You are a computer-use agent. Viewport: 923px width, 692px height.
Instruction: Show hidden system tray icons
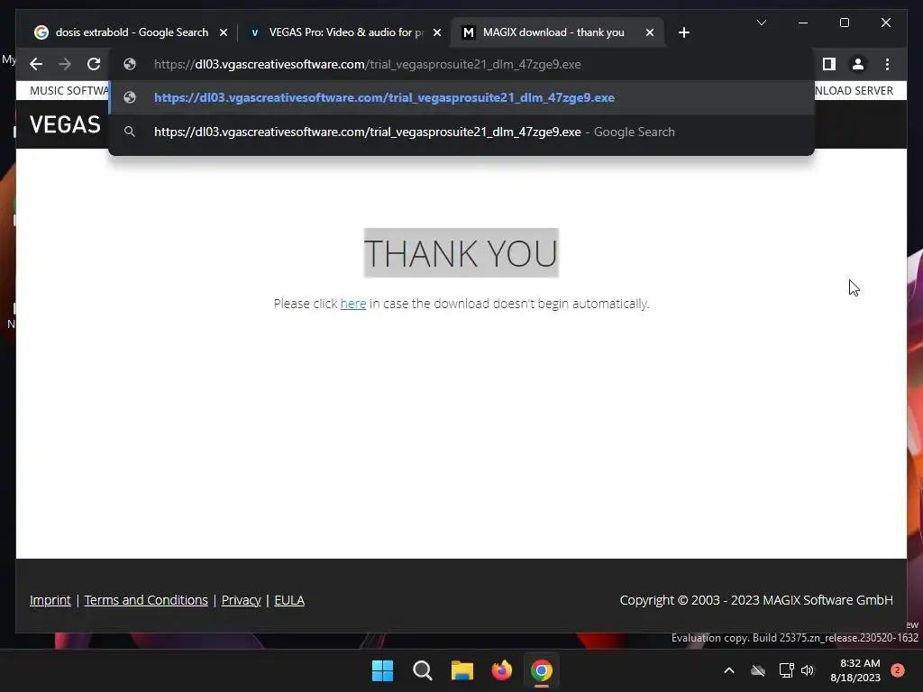[728, 670]
